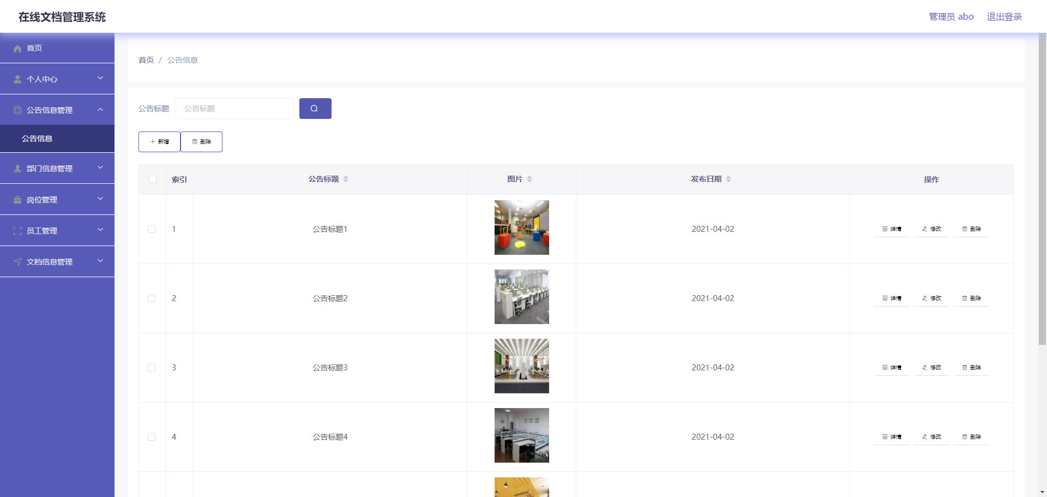Viewport: 1047px width, 497px height.
Task: Click the 在线文档管理系统 title
Action: point(62,17)
